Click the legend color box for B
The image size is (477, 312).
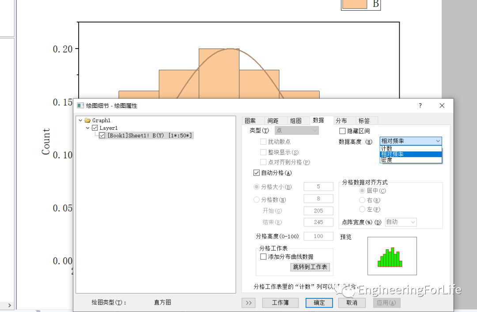(x=354, y=4)
